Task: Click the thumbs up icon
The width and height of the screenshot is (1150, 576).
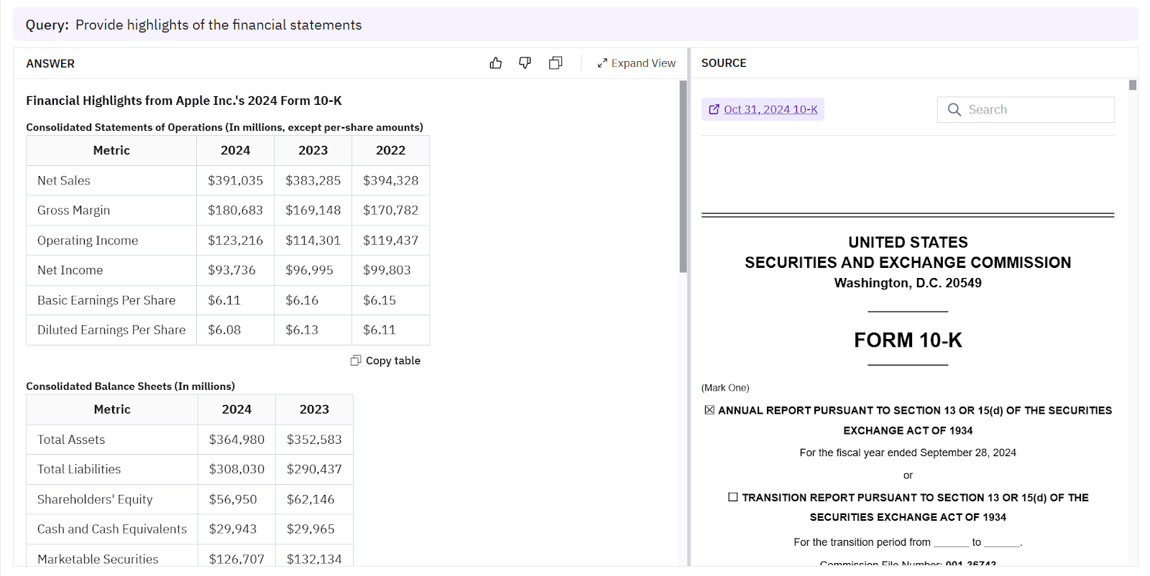Action: pyautogui.click(x=495, y=63)
